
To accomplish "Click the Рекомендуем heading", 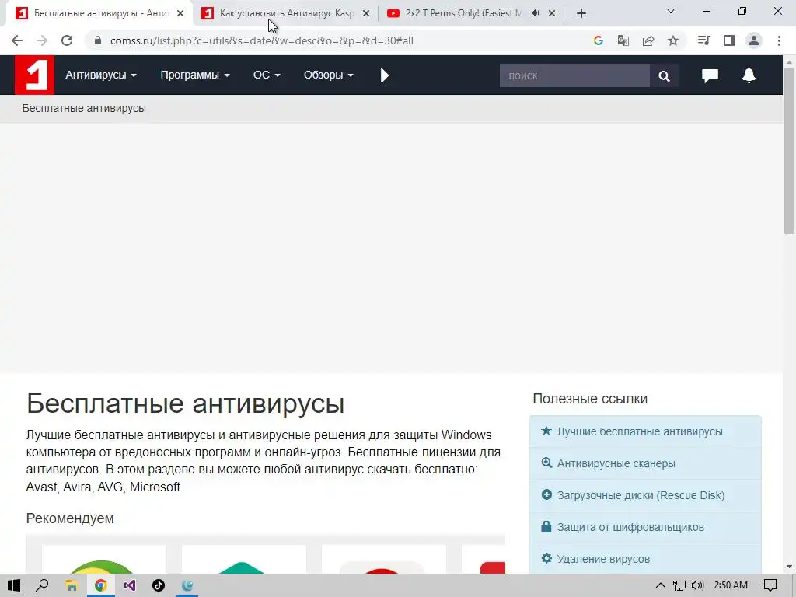I will [70, 518].
